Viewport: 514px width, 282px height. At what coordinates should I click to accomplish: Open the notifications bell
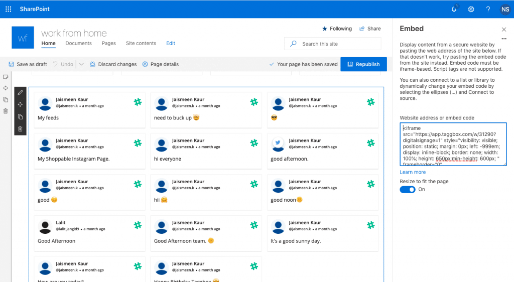(x=454, y=9)
